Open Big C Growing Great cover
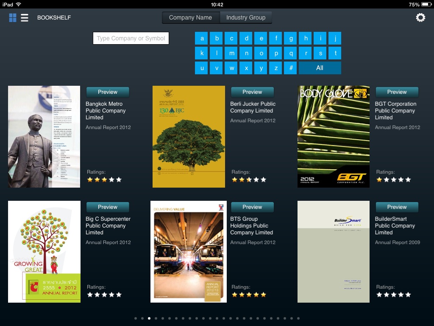The width and height of the screenshot is (434, 326). click(44, 252)
